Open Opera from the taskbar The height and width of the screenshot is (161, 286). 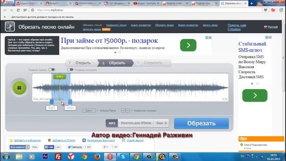(110, 157)
